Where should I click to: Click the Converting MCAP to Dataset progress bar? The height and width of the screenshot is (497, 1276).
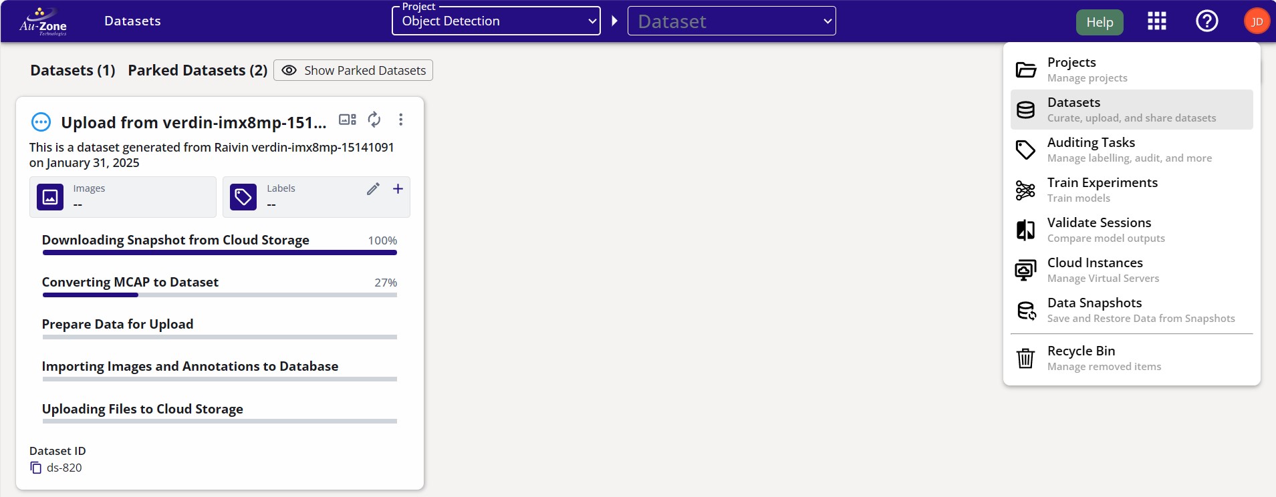[219, 295]
